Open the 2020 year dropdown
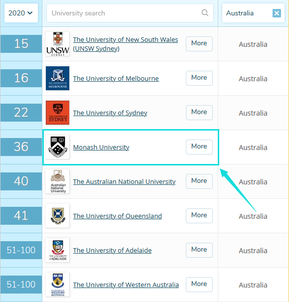The width and height of the screenshot is (289, 302). [x=21, y=13]
